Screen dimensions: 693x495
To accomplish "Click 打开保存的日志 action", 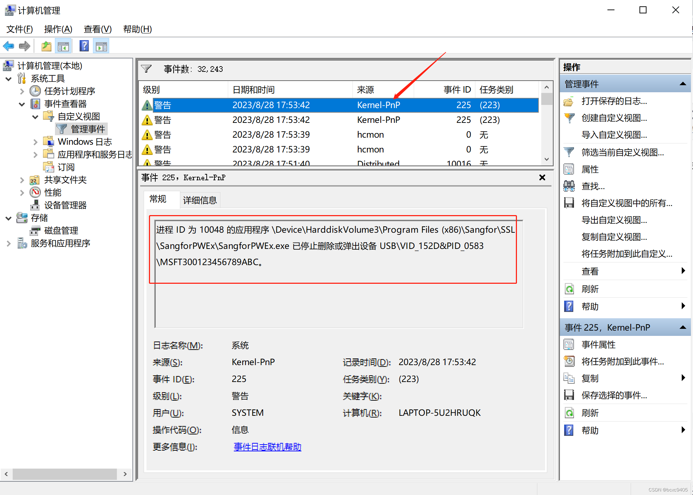I will [x=614, y=101].
